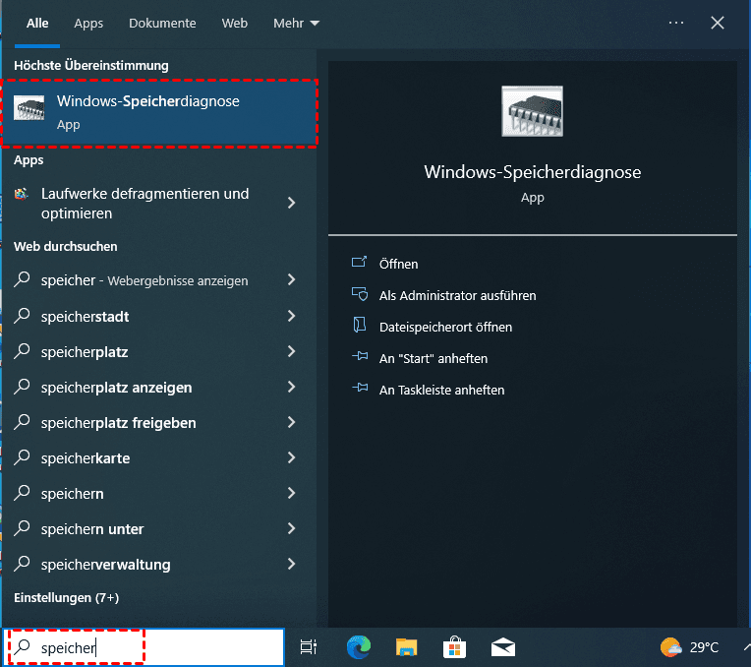Click Windows-Speicherdiagnose title in preview pane
Viewport: 751px width, 667px height.
(532, 172)
